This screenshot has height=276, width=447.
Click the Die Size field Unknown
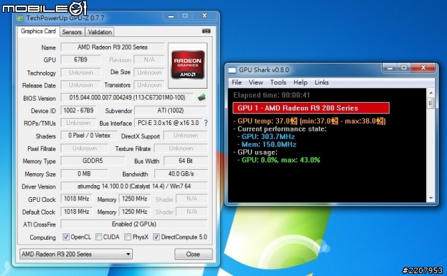point(149,73)
